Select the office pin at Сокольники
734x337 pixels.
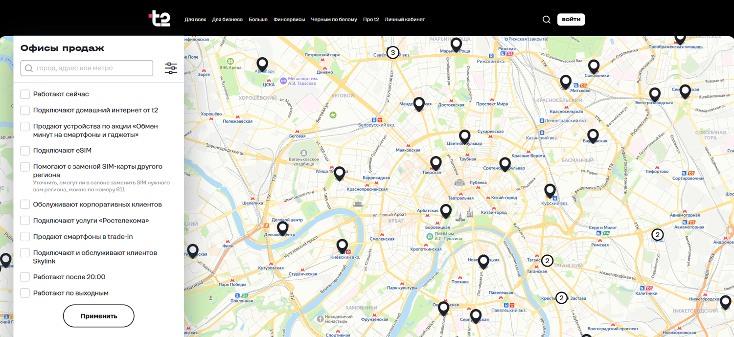[x=594, y=67]
